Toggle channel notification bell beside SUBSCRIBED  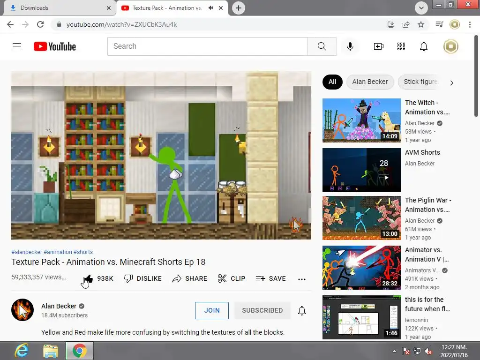[x=302, y=310]
